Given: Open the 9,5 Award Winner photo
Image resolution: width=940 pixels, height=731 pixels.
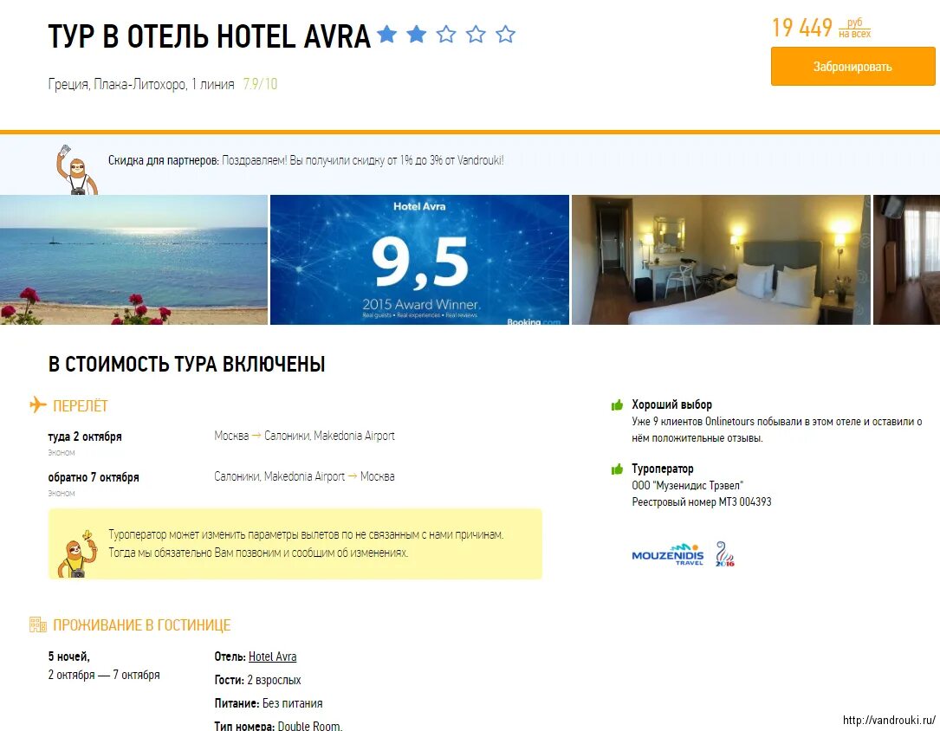Looking at the screenshot, I should point(419,260).
